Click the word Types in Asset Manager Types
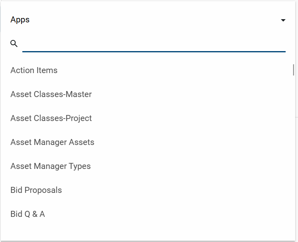Image resolution: width=298 pixels, height=242 pixels. (80, 166)
